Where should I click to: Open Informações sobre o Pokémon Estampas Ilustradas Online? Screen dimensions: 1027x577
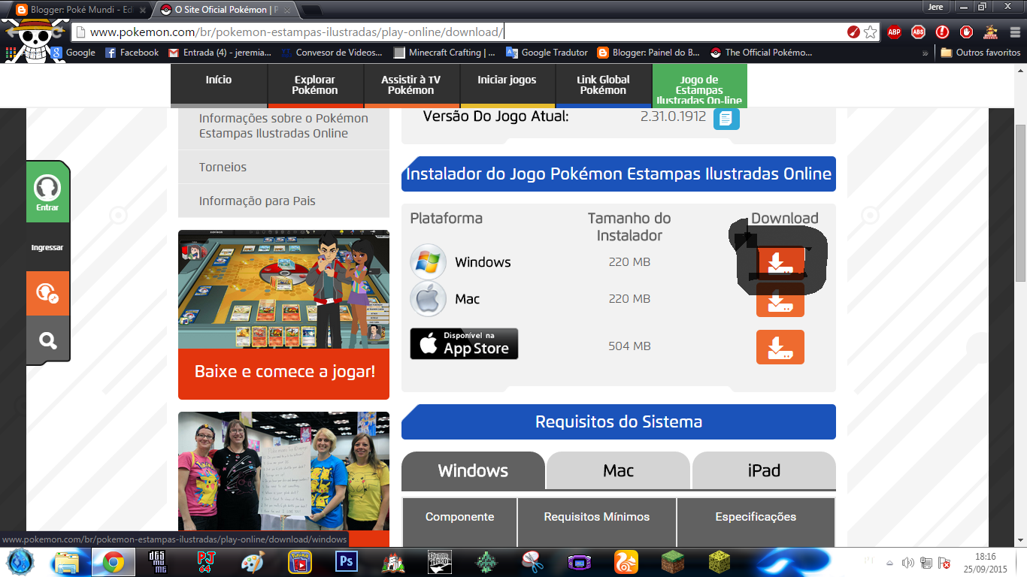283,125
